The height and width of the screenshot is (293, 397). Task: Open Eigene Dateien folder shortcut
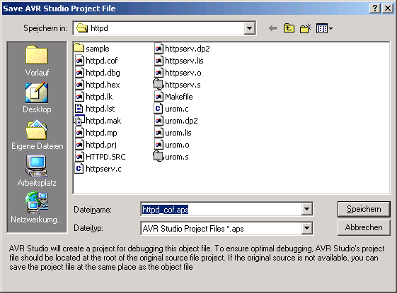point(37,135)
